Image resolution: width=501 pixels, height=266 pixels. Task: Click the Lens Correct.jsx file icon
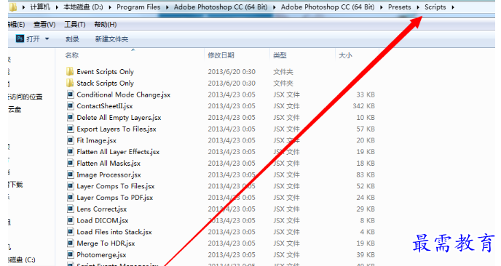pyautogui.click(x=71, y=209)
